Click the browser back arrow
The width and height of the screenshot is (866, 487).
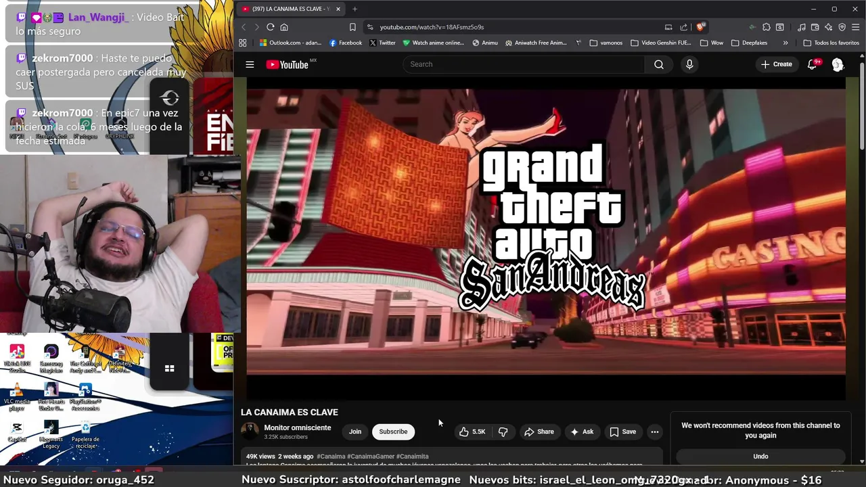244,27
